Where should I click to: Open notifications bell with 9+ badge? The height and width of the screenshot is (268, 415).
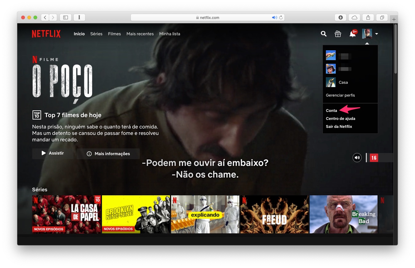tap(353, 34)
